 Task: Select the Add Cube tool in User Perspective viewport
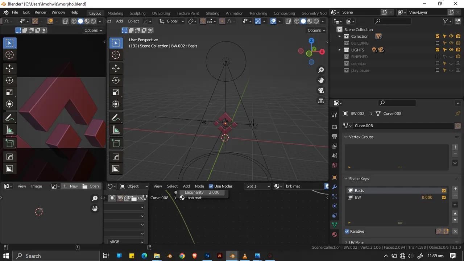tap(116, 144)
